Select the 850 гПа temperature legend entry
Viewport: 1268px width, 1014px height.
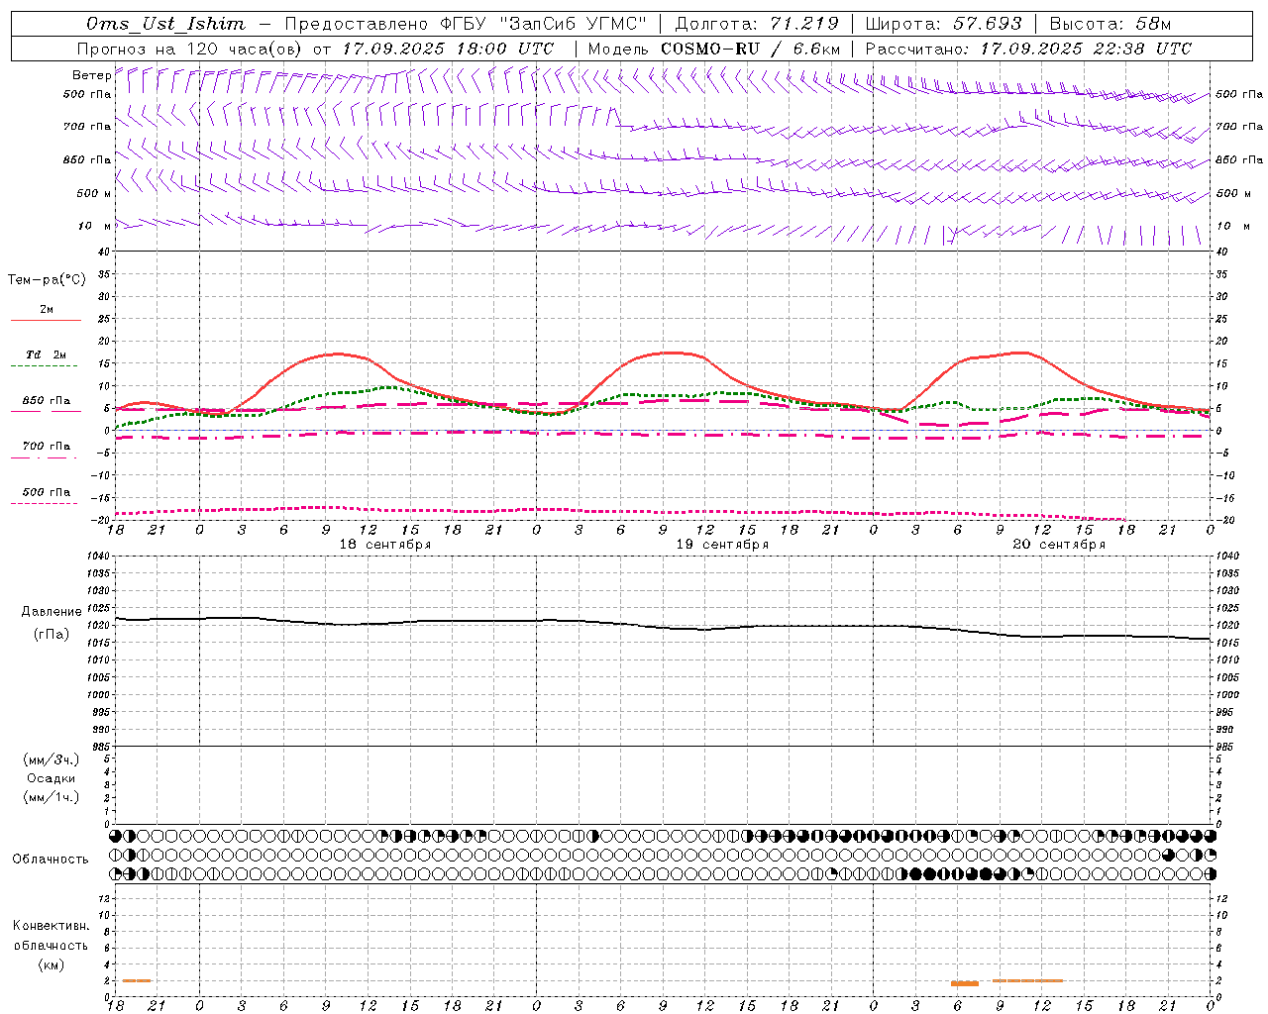[47, 401]
